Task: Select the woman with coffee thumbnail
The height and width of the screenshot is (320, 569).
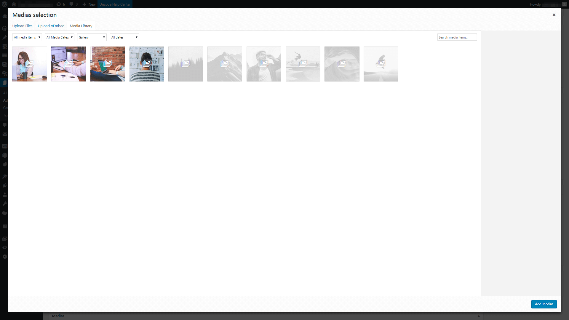Action: 29,64
